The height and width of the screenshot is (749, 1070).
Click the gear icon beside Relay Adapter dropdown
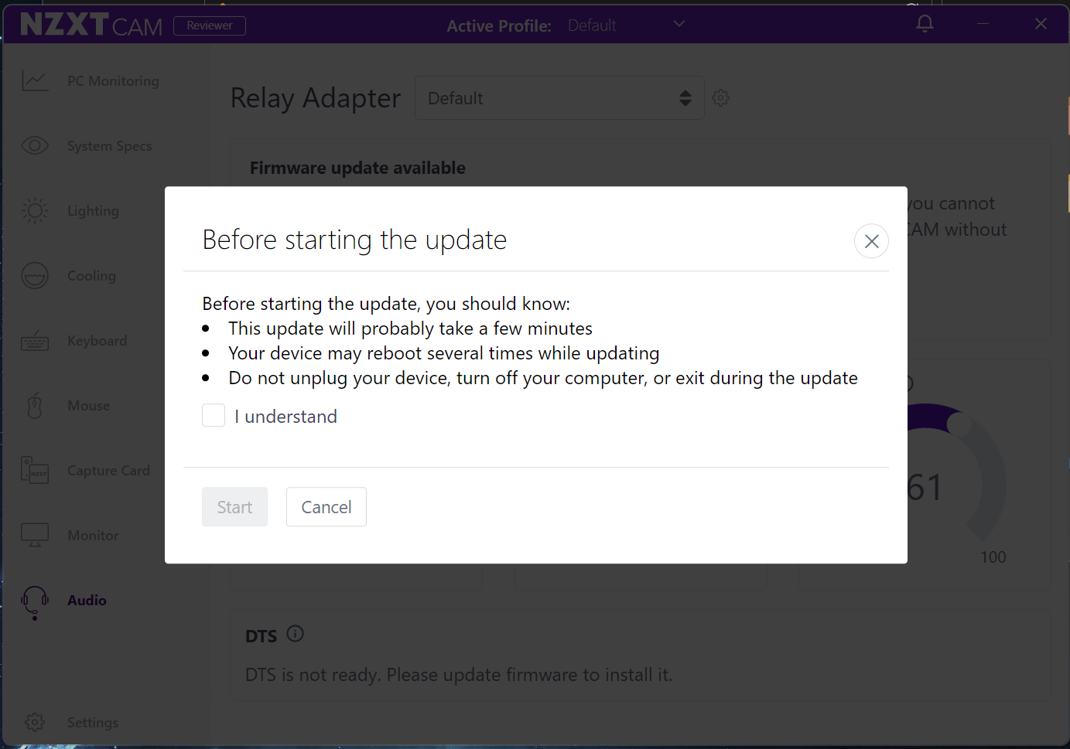pos(721,98)
